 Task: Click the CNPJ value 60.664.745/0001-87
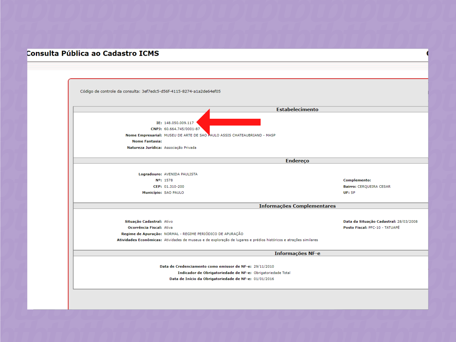pos(182,129)
